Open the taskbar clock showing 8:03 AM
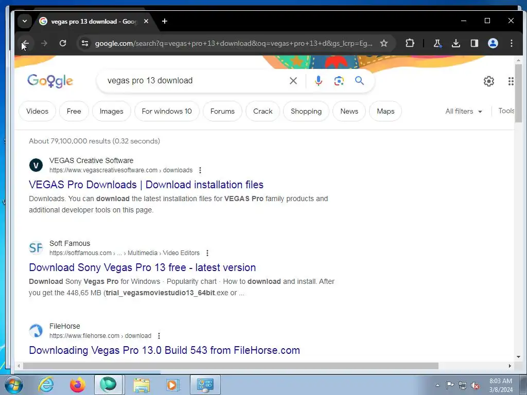This screenshot has width=527, height=395. point(501,385)
